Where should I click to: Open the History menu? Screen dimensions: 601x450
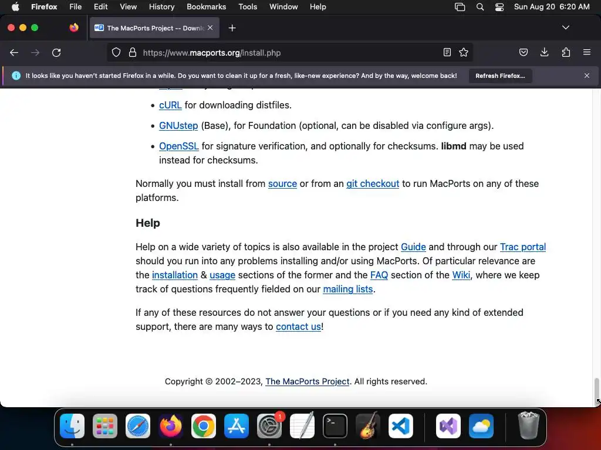pos(161,7)
